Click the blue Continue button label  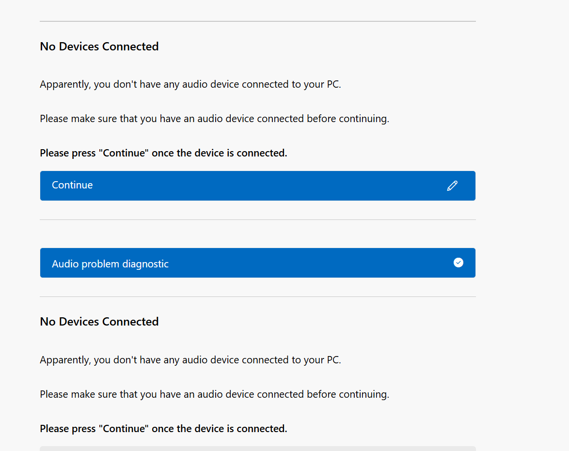point(72,185)
